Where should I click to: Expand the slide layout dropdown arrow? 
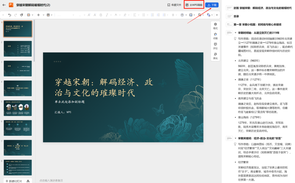coord(52,15)
